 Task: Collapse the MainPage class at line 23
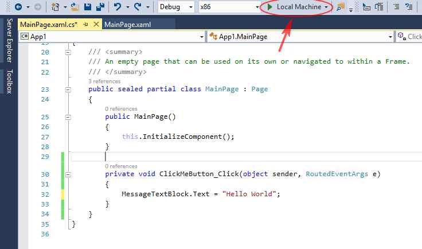[68, 90]
